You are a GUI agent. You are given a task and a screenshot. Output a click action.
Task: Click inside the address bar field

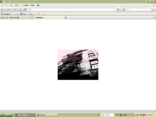pos(72,9)
